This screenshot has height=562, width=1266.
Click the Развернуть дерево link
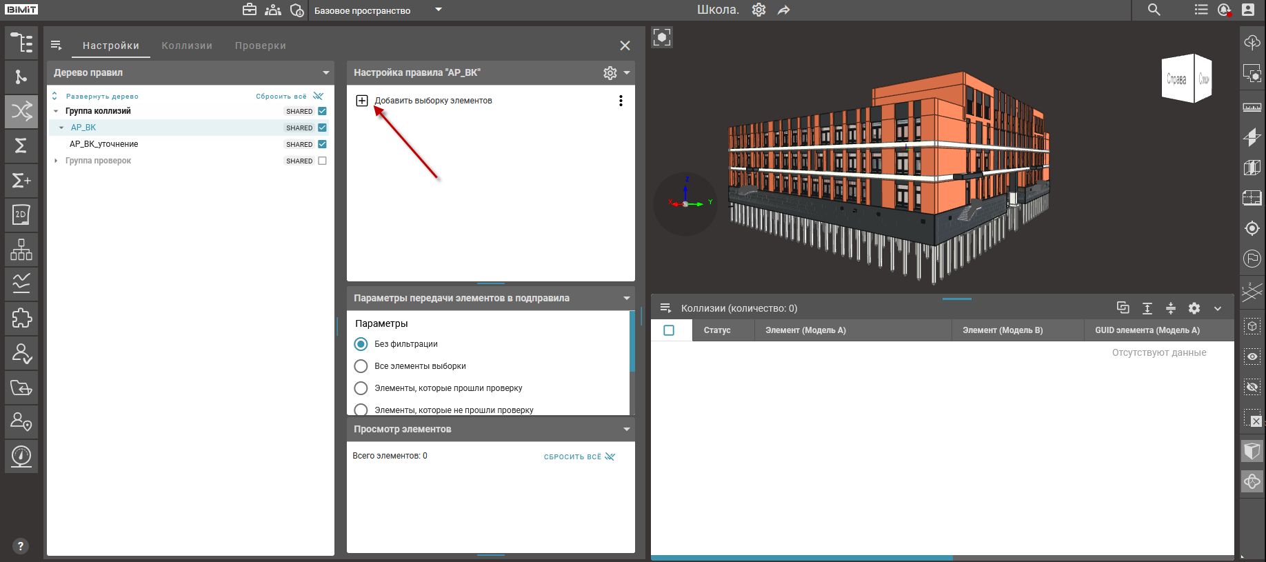pyautogui.click(x=102, y=97)
